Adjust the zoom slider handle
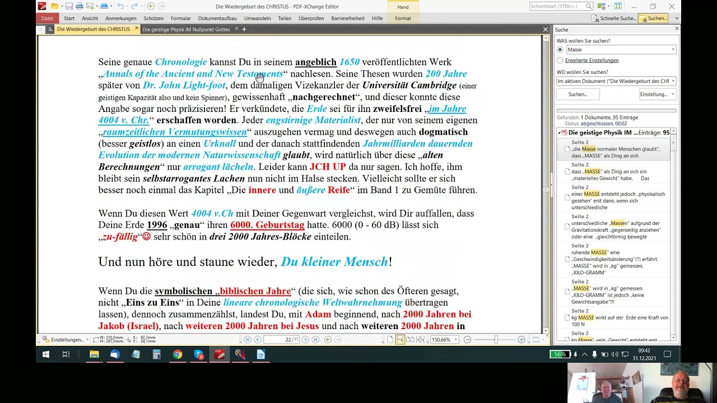 point(496,339)
